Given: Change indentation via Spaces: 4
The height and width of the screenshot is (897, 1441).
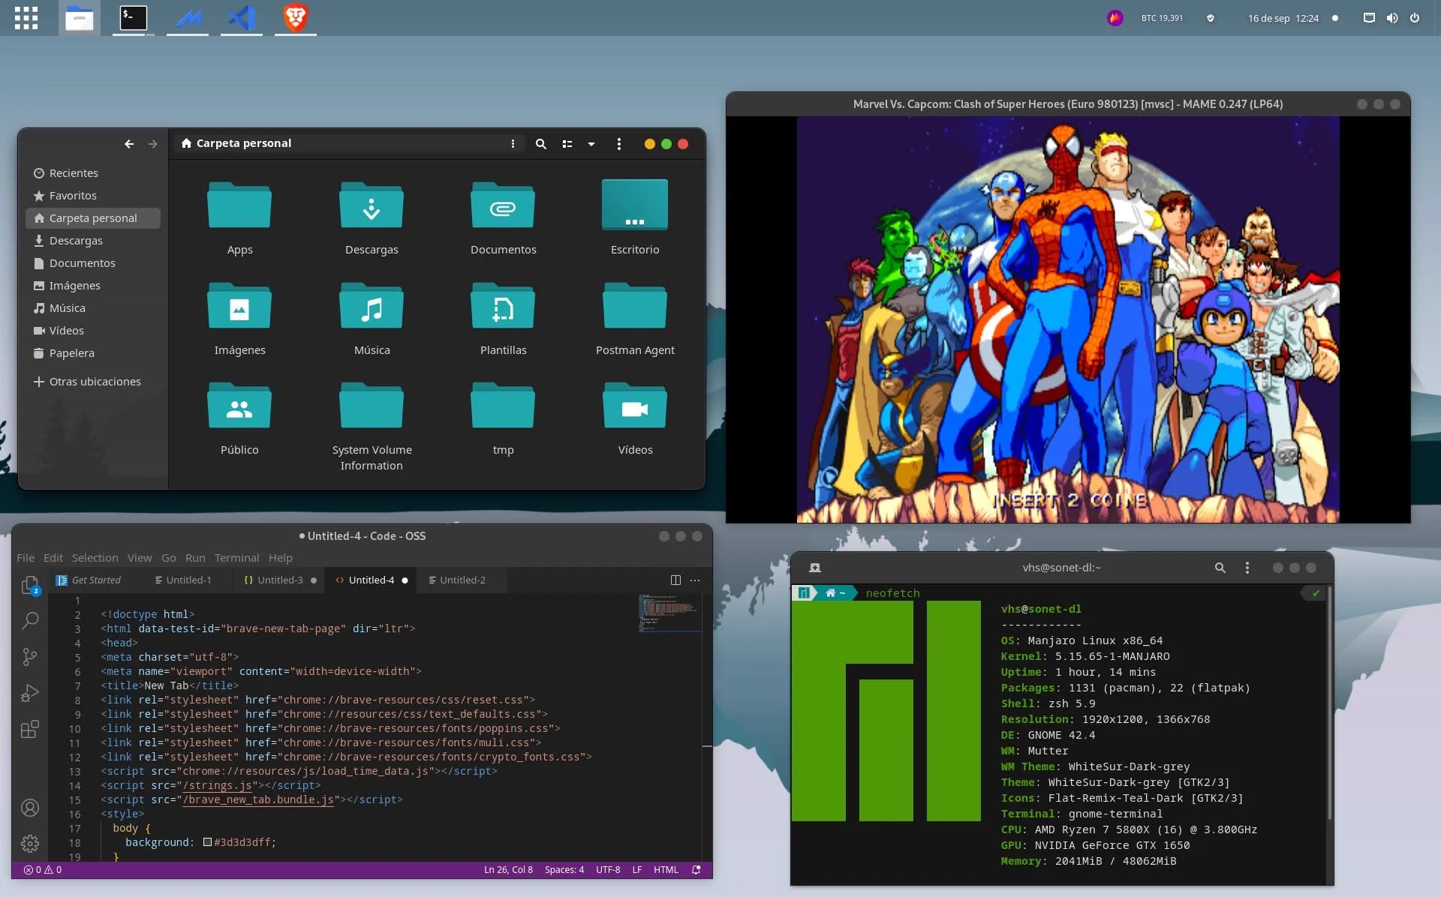Looking at the screenshot, I should click(564, 870).
